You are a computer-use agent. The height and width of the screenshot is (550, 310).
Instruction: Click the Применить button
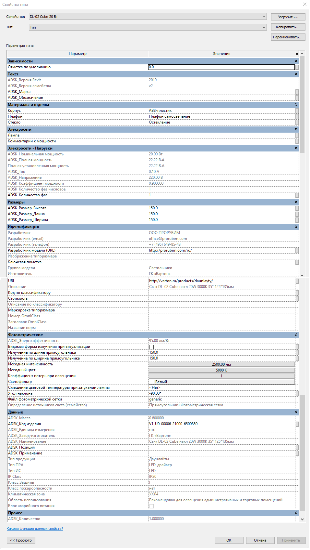pyautogui.click(x=291, y=540)
